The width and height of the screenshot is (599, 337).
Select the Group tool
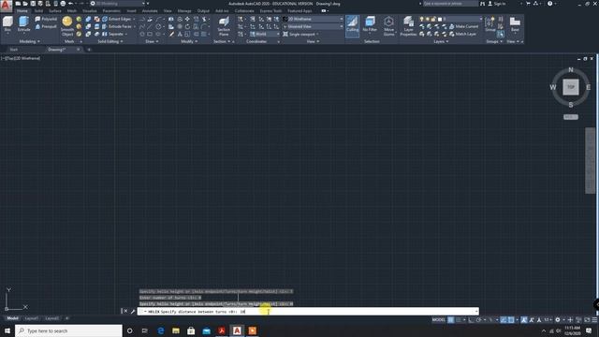tap(489, 24)
